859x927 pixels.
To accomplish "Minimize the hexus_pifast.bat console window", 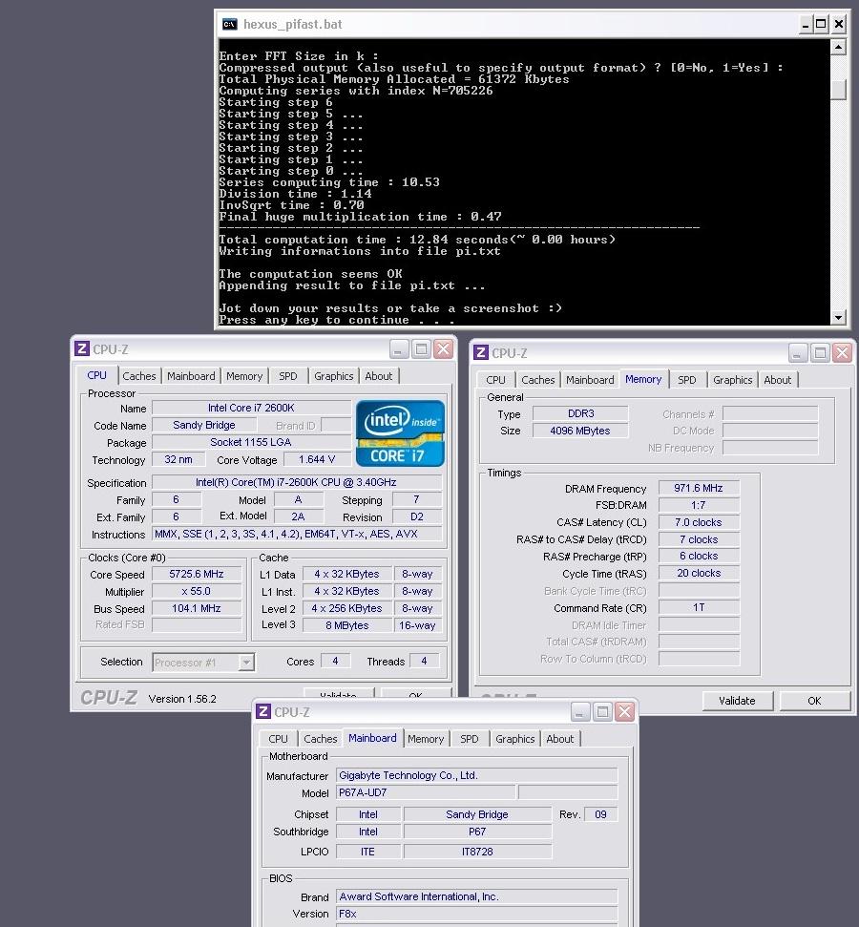I will pos(806,24).
